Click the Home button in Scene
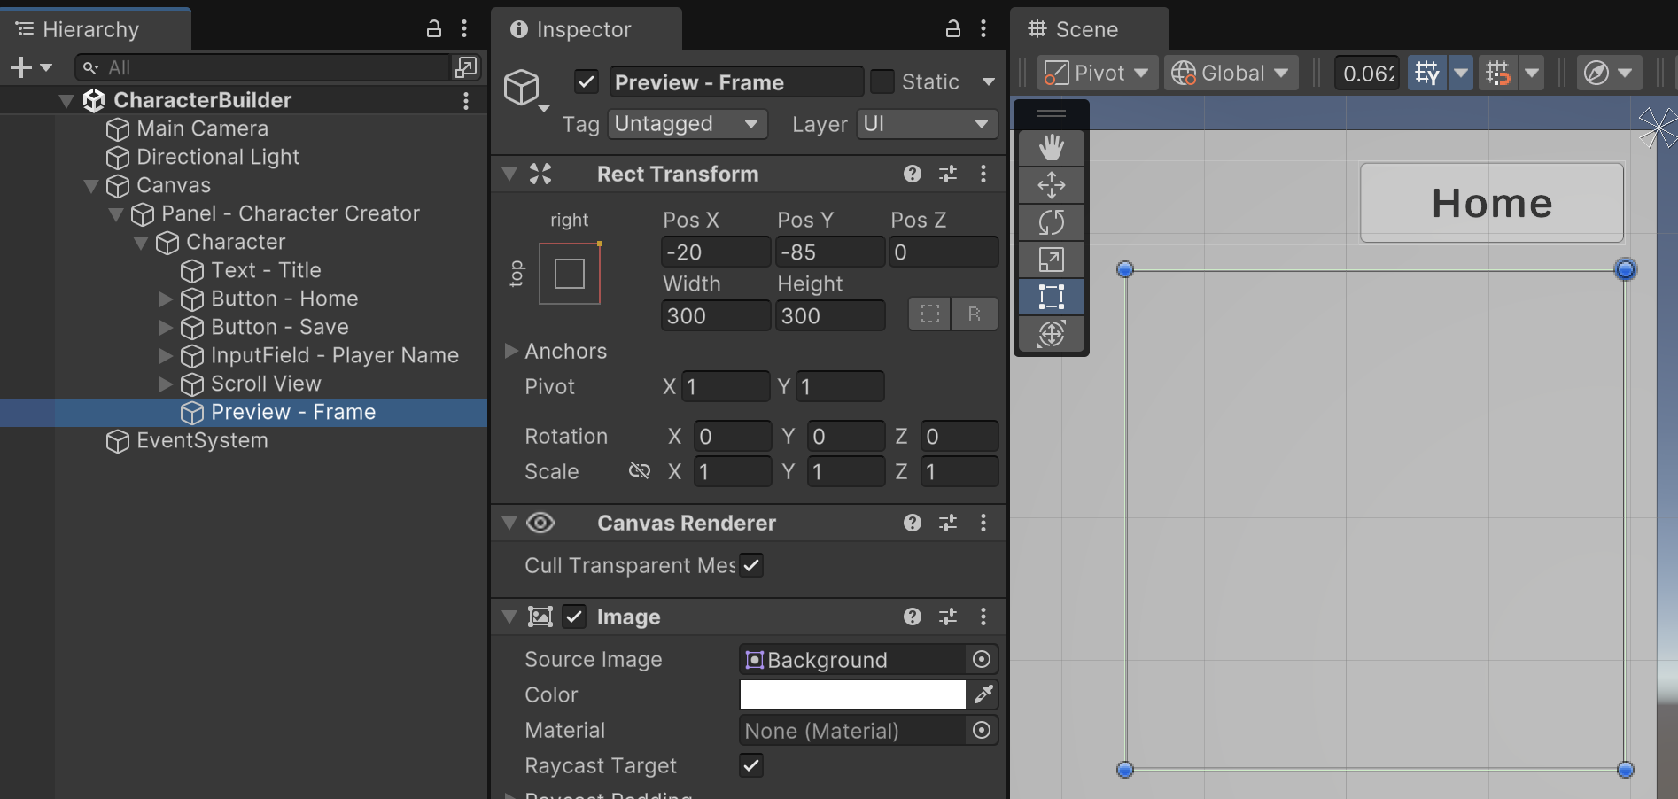This screenshot has width=1678, height=799. tap(1491, 203)
